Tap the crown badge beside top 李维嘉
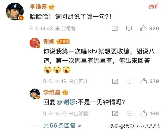 [x=52, y=7]
